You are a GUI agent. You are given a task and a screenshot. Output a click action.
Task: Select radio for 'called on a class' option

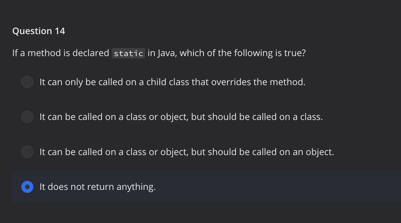pyautogui.click(x=27, y=117)
